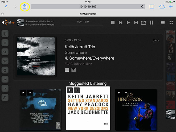Show the album artwork picture icon
This screenshot has width=176, height=132.
(x=73, y=70)
